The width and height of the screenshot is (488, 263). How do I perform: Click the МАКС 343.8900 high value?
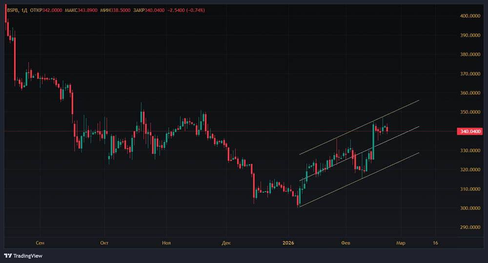tap(81, 10)
